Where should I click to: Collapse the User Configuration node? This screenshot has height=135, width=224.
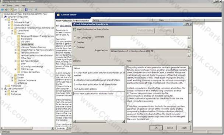click(x=2, y=89)
